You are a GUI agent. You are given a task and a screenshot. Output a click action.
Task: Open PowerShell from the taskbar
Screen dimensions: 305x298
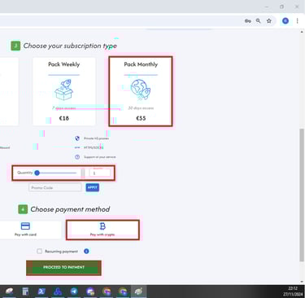point(41,291)
